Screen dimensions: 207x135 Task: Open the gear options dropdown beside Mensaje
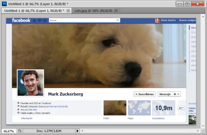[x=177, y=94]
